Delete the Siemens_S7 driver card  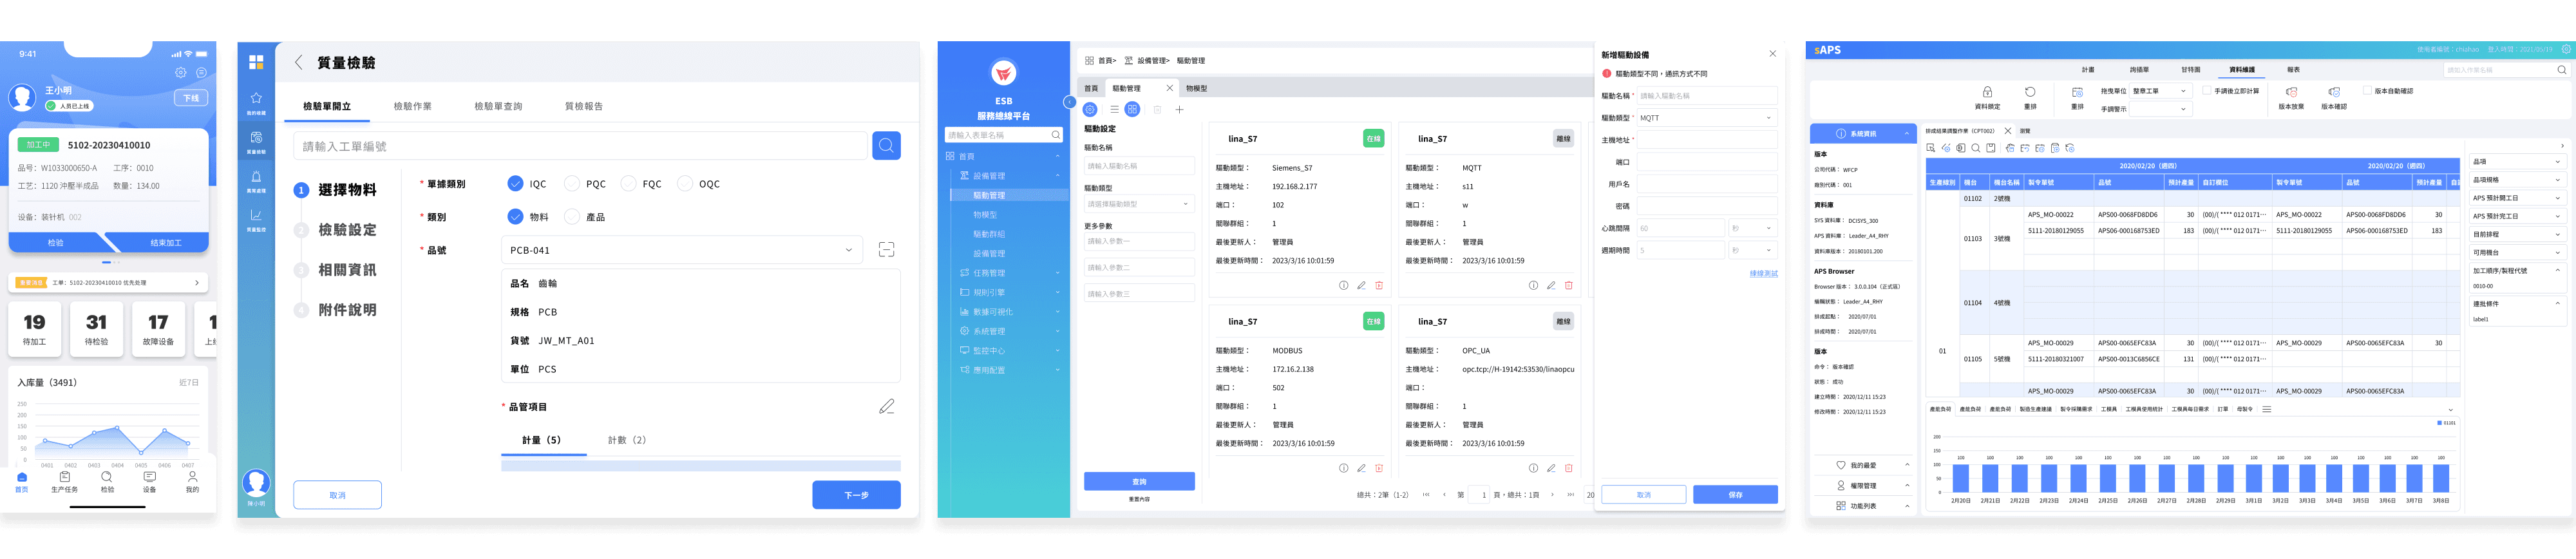(1379, 286)
